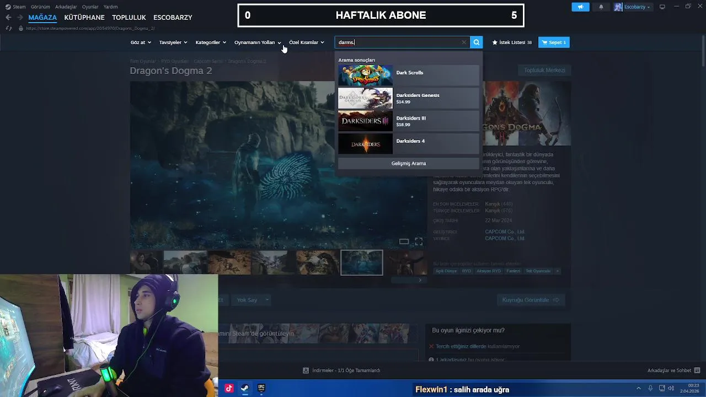Screen dimensions: 706x397
Task: Open the Arkadaşlar menu
Action: click(66, 7)
